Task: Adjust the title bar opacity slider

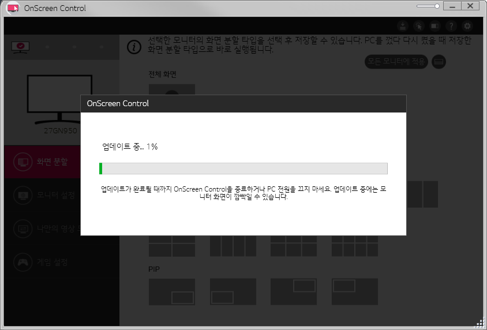Action: (x=428, y=6)
